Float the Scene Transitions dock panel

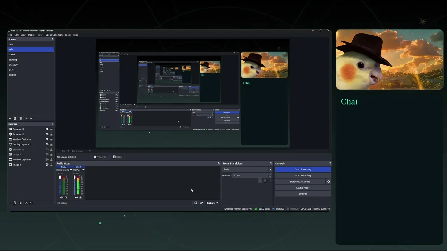271,163
